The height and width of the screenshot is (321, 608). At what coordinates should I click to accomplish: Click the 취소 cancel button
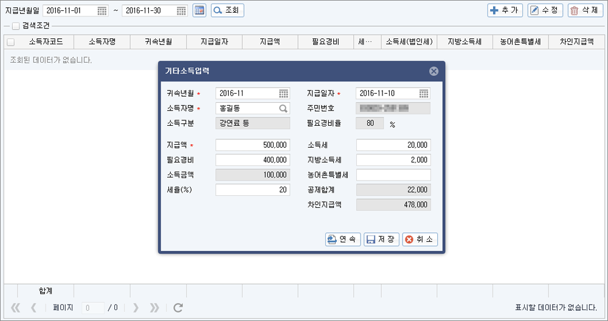pos(420,239)
